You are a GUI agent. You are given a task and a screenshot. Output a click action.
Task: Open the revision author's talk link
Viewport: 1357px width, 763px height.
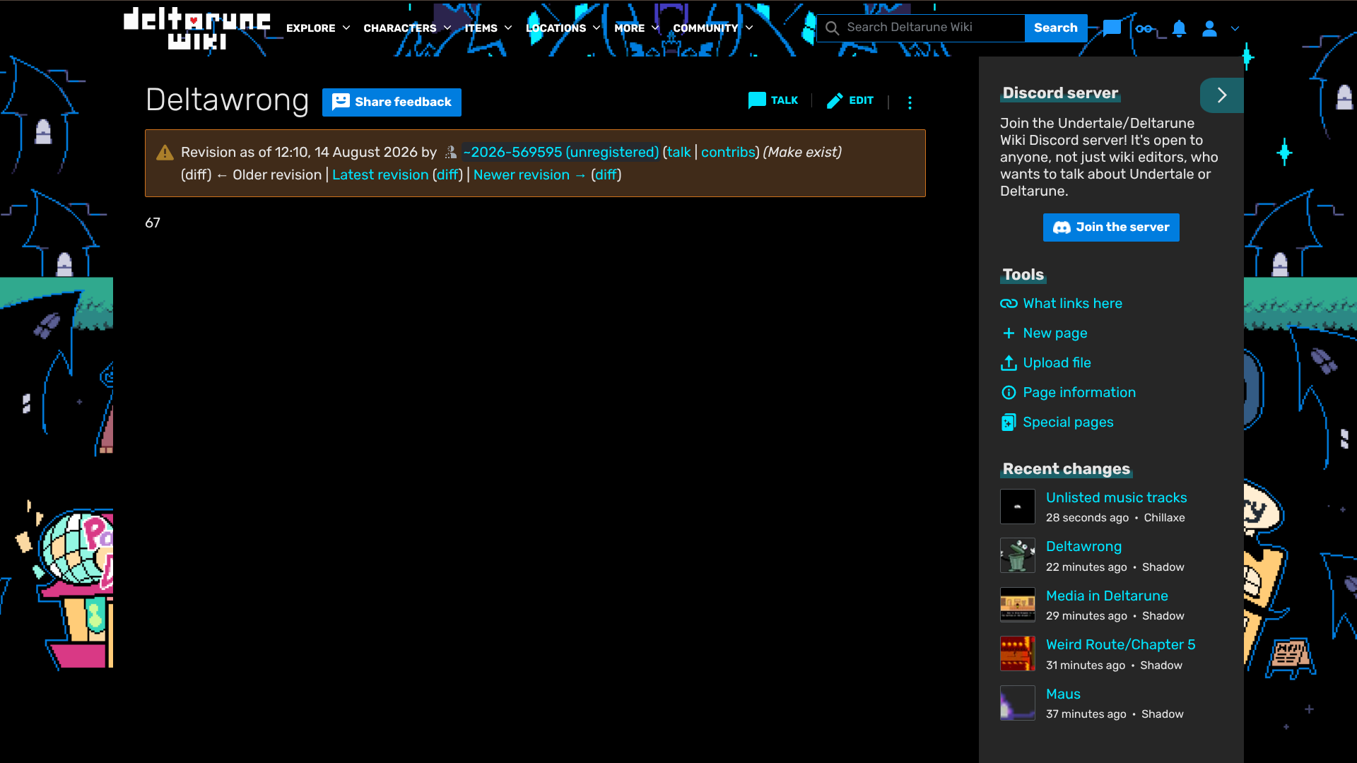(679, 152)
